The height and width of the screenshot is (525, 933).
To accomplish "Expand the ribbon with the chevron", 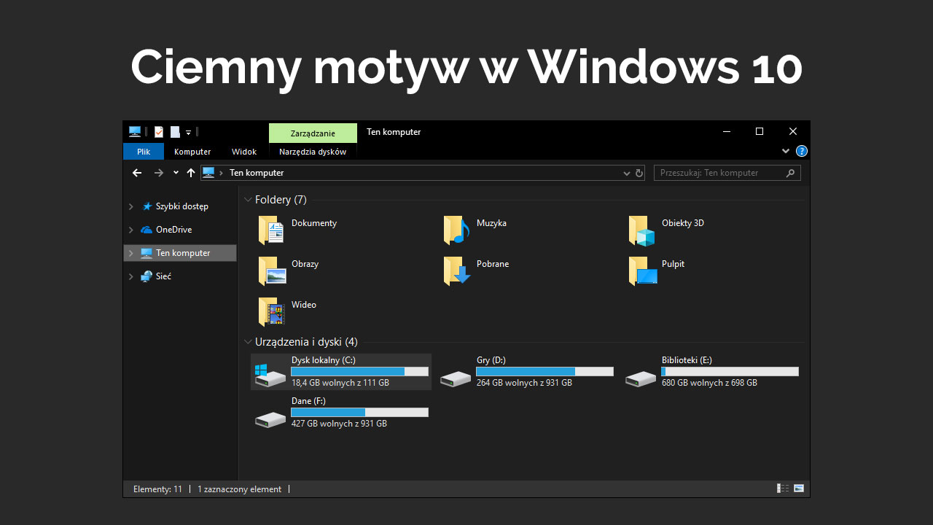I will (786, 151).
